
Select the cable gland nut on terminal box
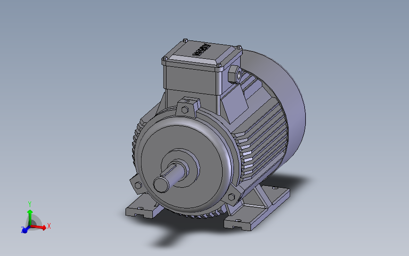point(235,74)
